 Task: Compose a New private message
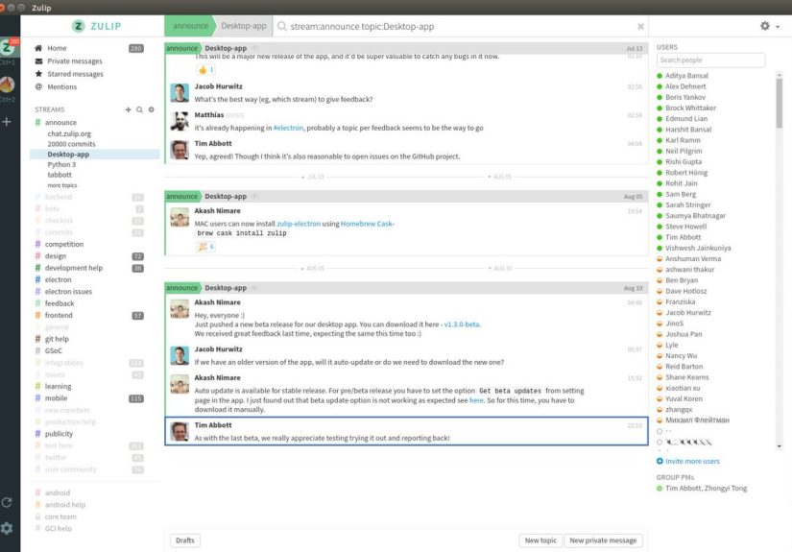coord(603,540)
